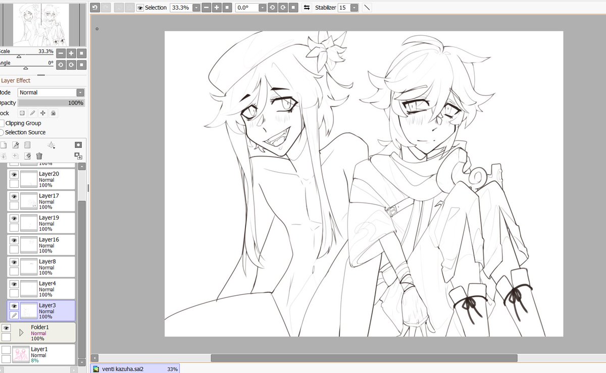Zoom out with the toolbar minus button
Screen dimensions: 606x373
[206, 8]
